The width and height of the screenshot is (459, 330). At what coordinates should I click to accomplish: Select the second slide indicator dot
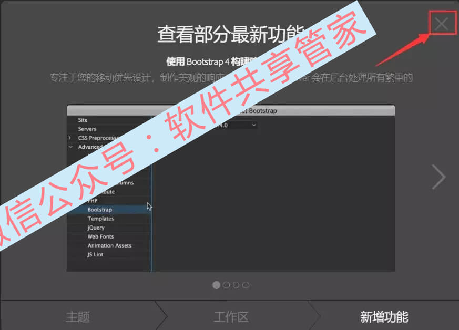coord(226,285)
